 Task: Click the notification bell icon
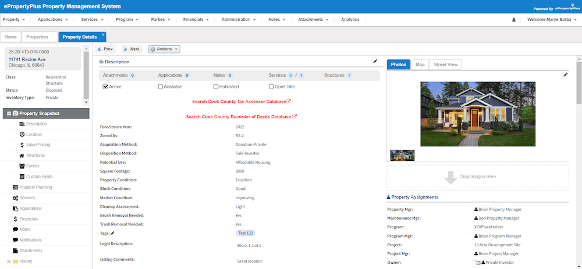514,20
